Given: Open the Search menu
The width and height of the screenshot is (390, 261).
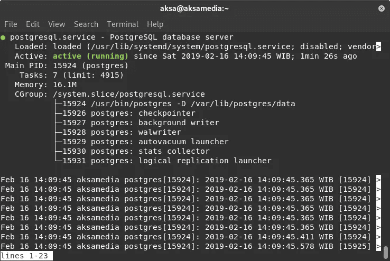Looking at the screenshot, I should click(x=86, y=24).
